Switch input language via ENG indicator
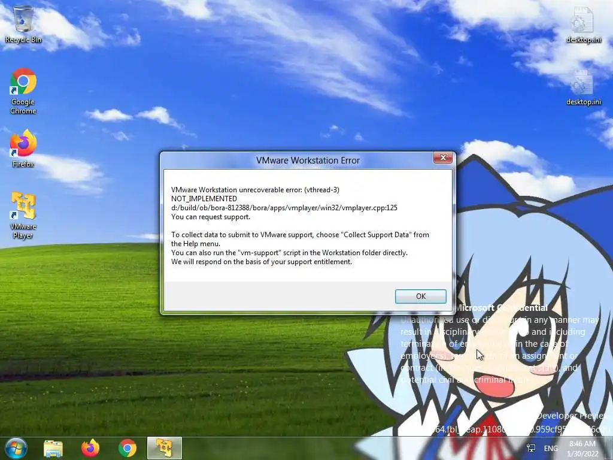Screen dimensions: 613x460 click(551, 448)
